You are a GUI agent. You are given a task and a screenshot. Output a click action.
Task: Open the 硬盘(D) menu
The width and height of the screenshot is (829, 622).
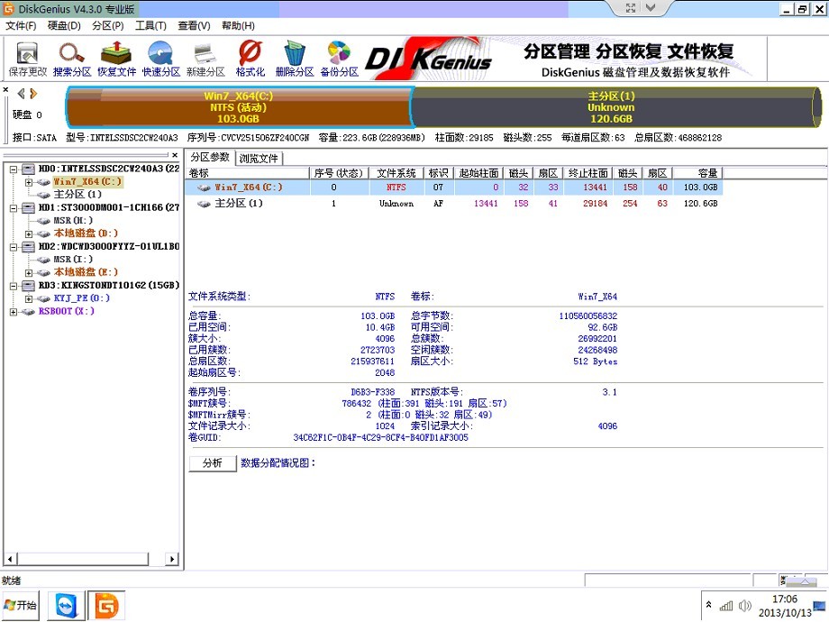[64, 25]
